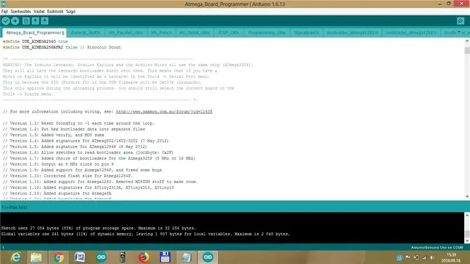Switch to the Atmega_Board_Programmer tab
This screenshot has width=470, height=264.
point(35,33)
